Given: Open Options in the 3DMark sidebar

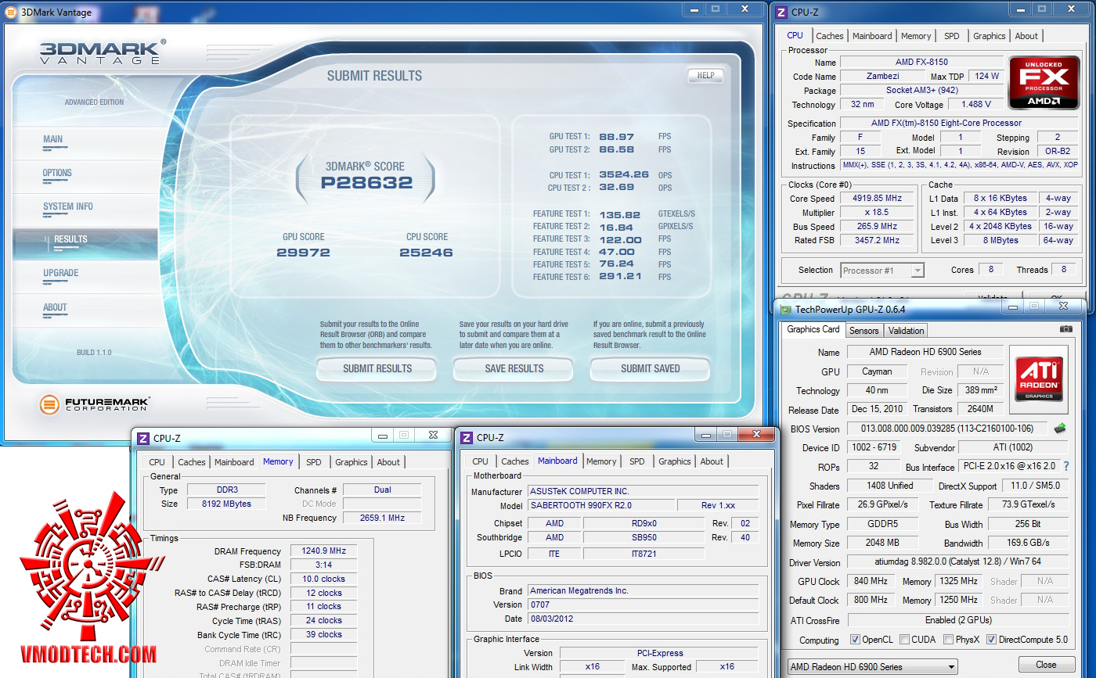Looking at the screenshot, I should (57, 174).
